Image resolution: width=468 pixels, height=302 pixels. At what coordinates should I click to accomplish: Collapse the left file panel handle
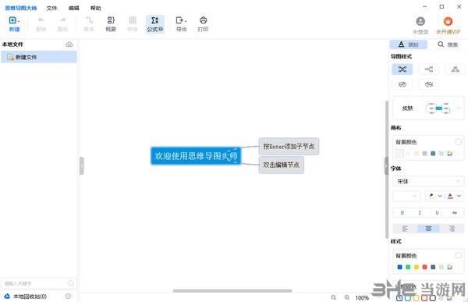[81, 165]
